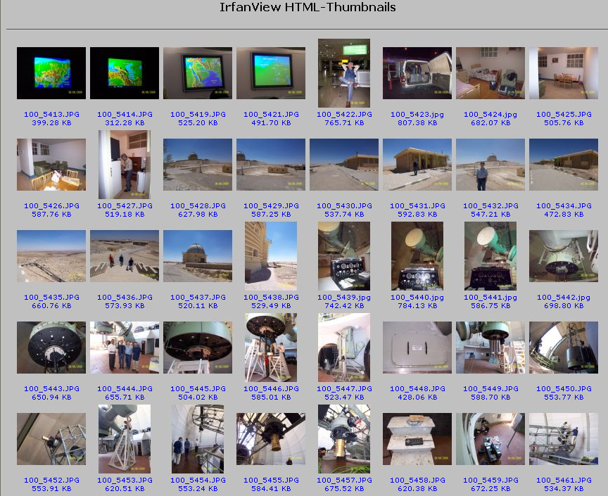Click the 100_5442.jpg link

564,297
